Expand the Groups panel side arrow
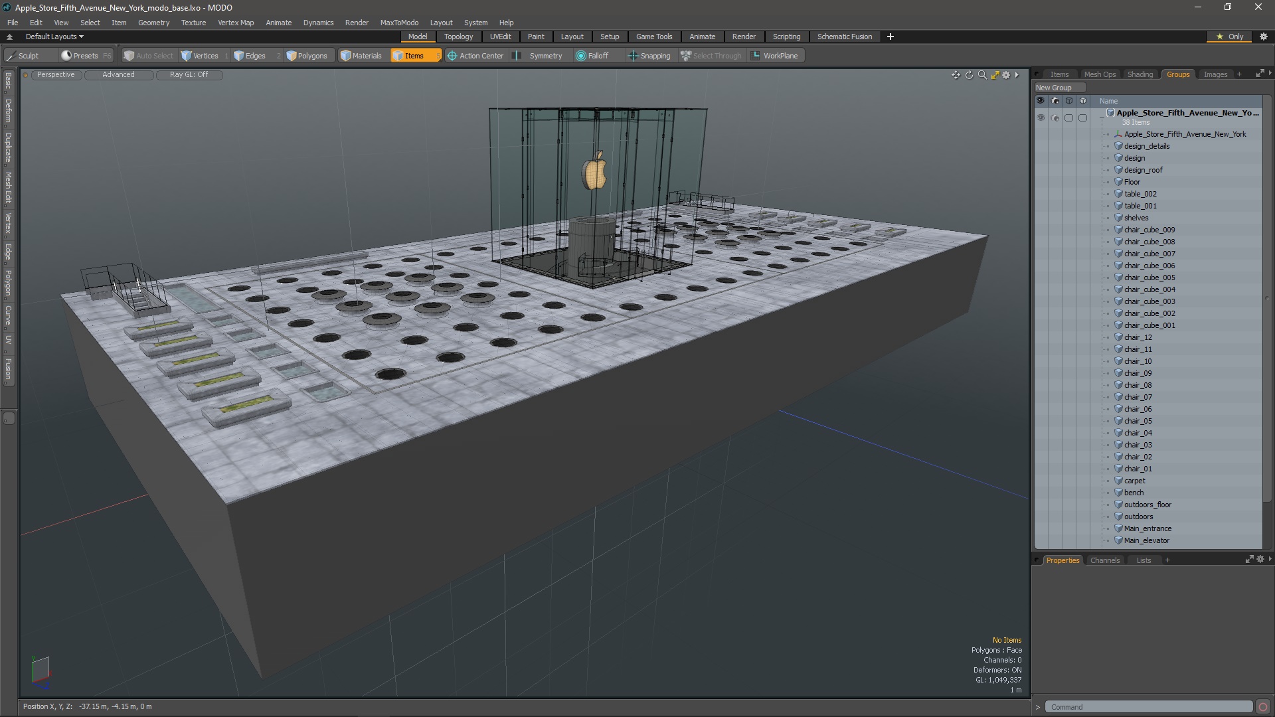Image resolution: width=1275 pixels, height=717 pixels. 1270,74
